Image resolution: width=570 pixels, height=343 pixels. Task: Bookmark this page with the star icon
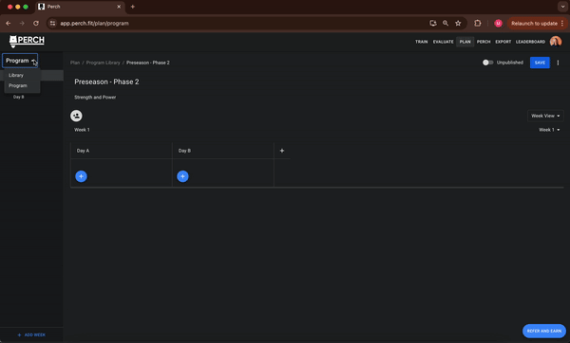pos(458,23)
